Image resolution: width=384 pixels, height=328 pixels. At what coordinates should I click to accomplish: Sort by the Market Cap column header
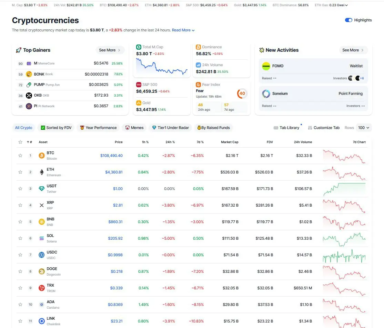click(230, 142)
